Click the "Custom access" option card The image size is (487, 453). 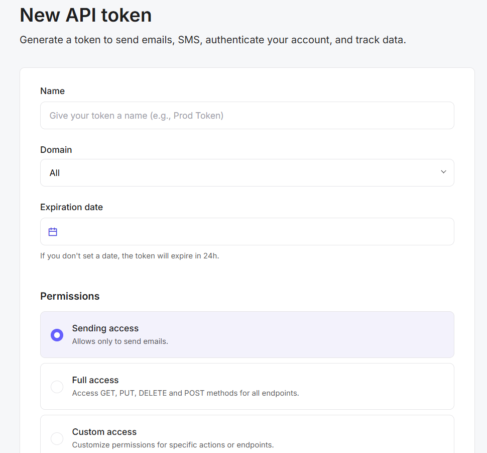[247, 436]
